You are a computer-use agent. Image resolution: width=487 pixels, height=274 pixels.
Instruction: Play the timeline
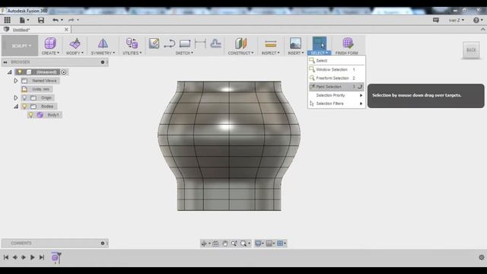(32, 257)
